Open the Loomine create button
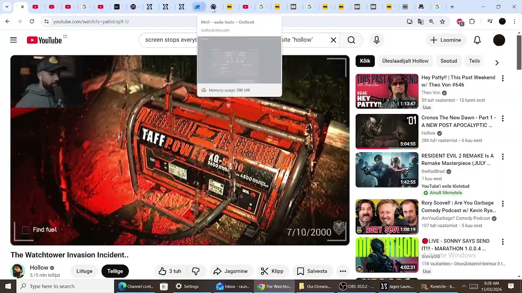The image size is (522, 293). 445,40
